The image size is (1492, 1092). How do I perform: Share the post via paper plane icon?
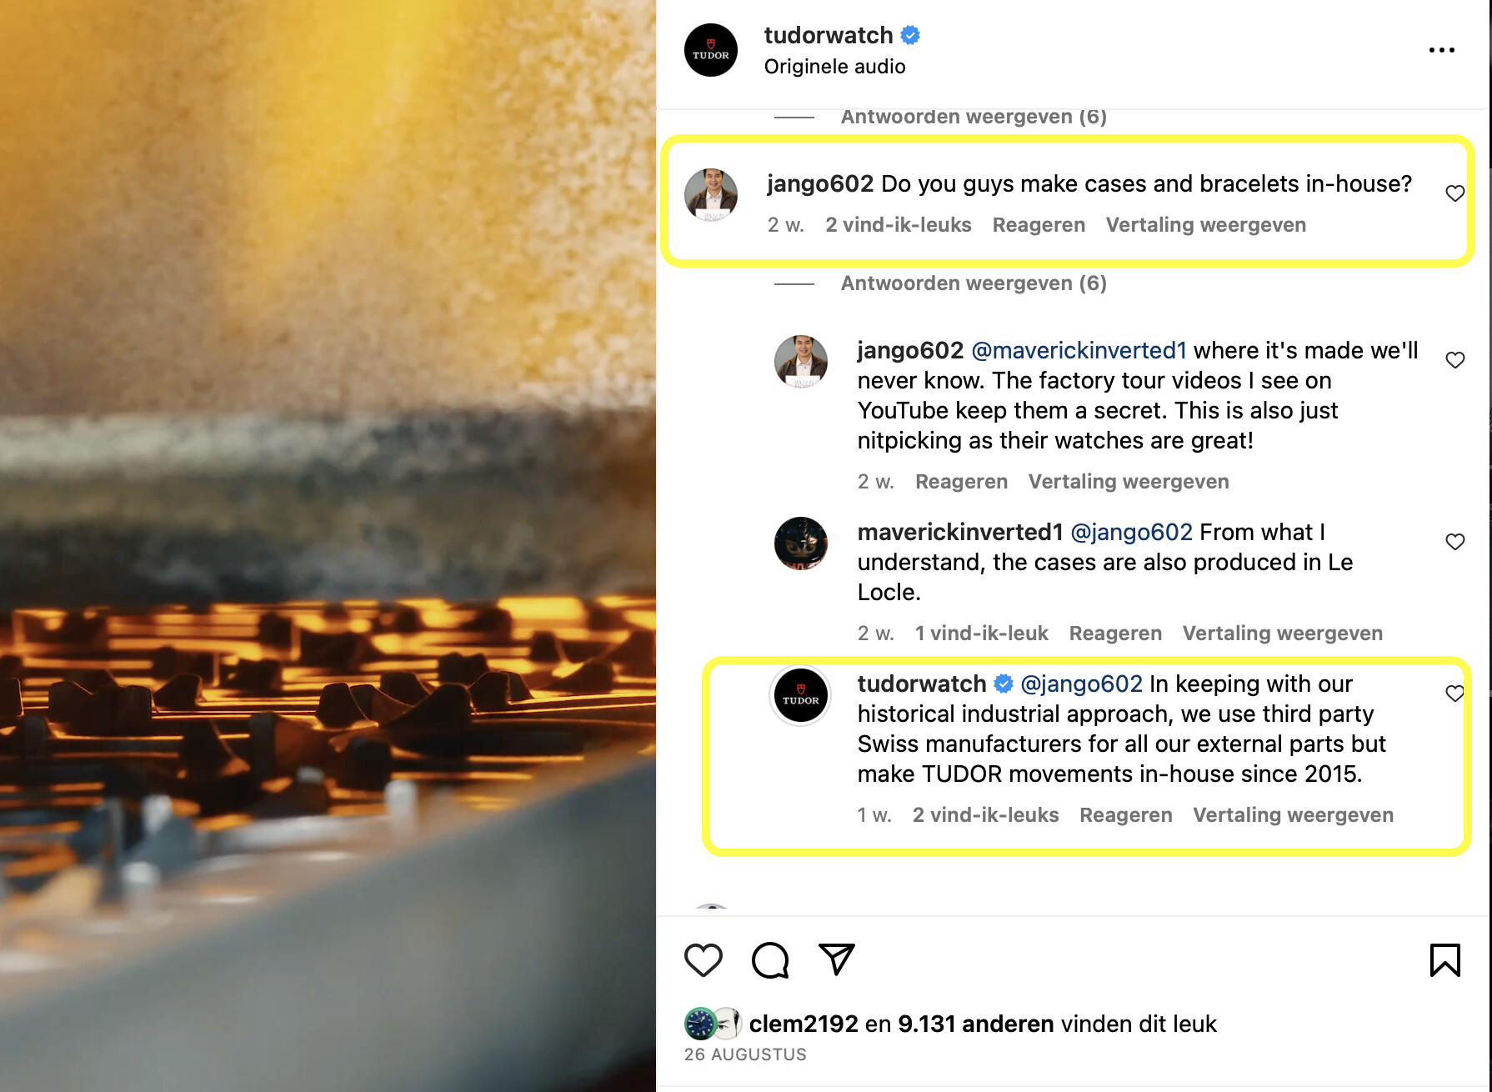point(836,959)
